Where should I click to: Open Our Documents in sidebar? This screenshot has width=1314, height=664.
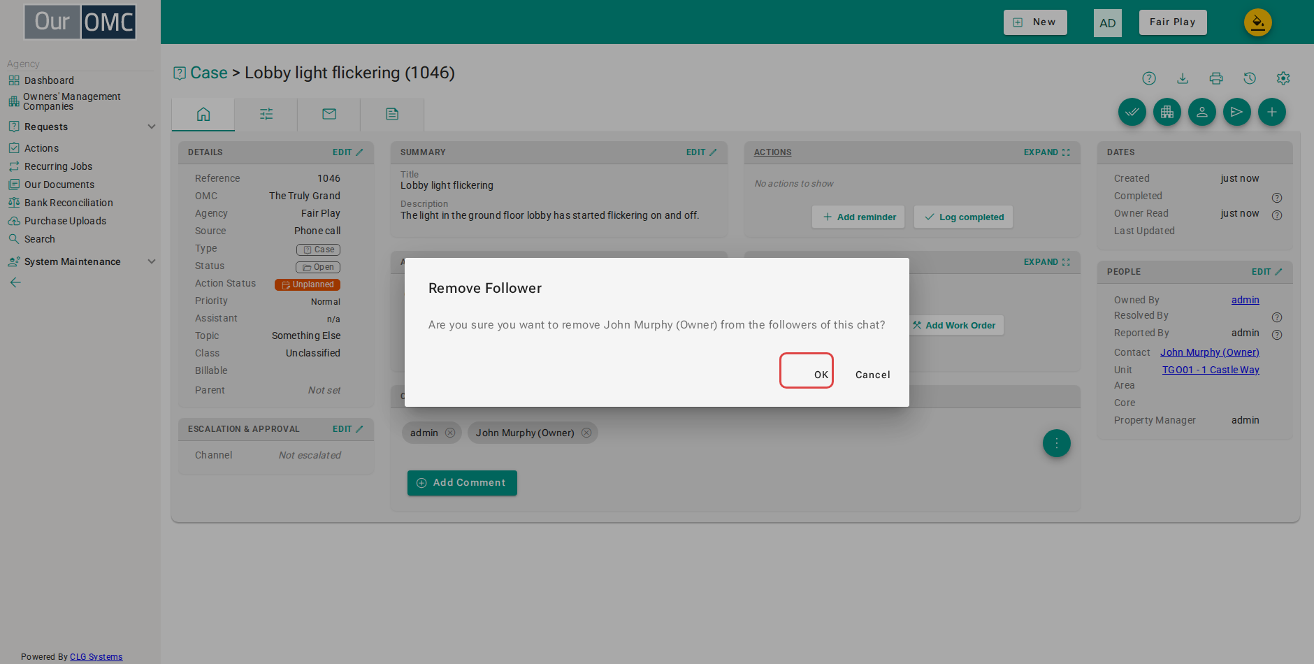59,185
